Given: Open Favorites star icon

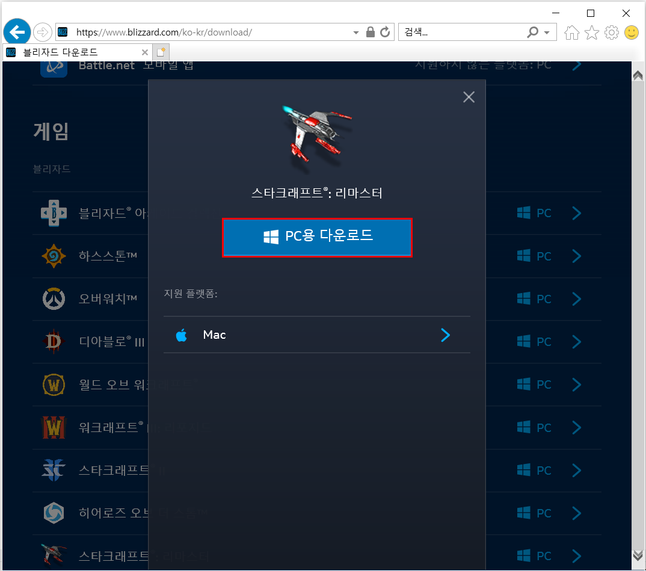Looking at the screenshot, I should point(592,32).
